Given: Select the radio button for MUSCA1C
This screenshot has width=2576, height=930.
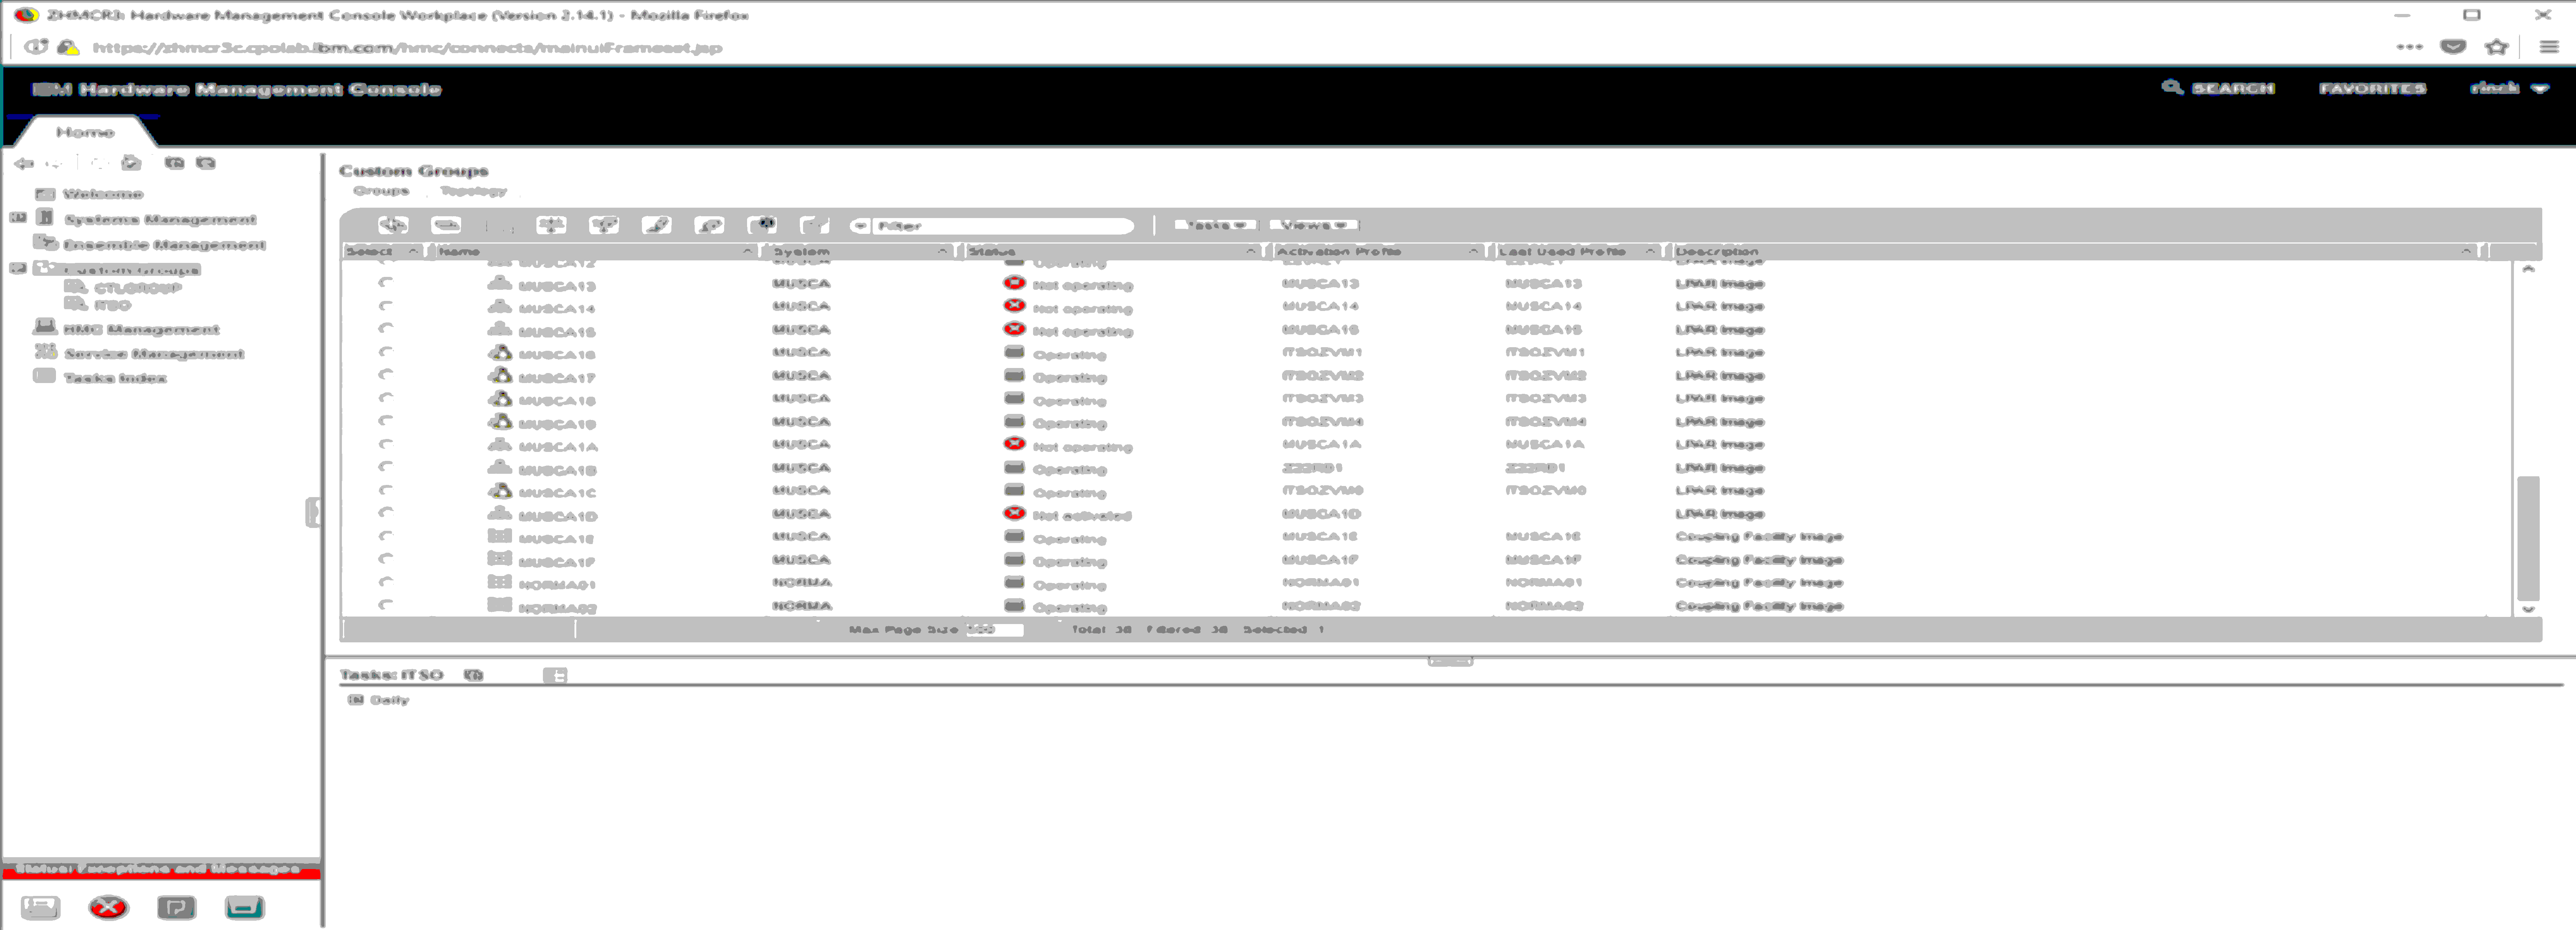Looking at the screenshot, I should pyautogui.click(x=386, y=490).
